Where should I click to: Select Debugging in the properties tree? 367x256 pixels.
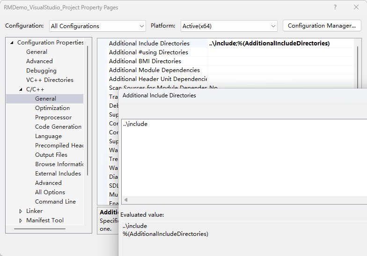[41, 71]
